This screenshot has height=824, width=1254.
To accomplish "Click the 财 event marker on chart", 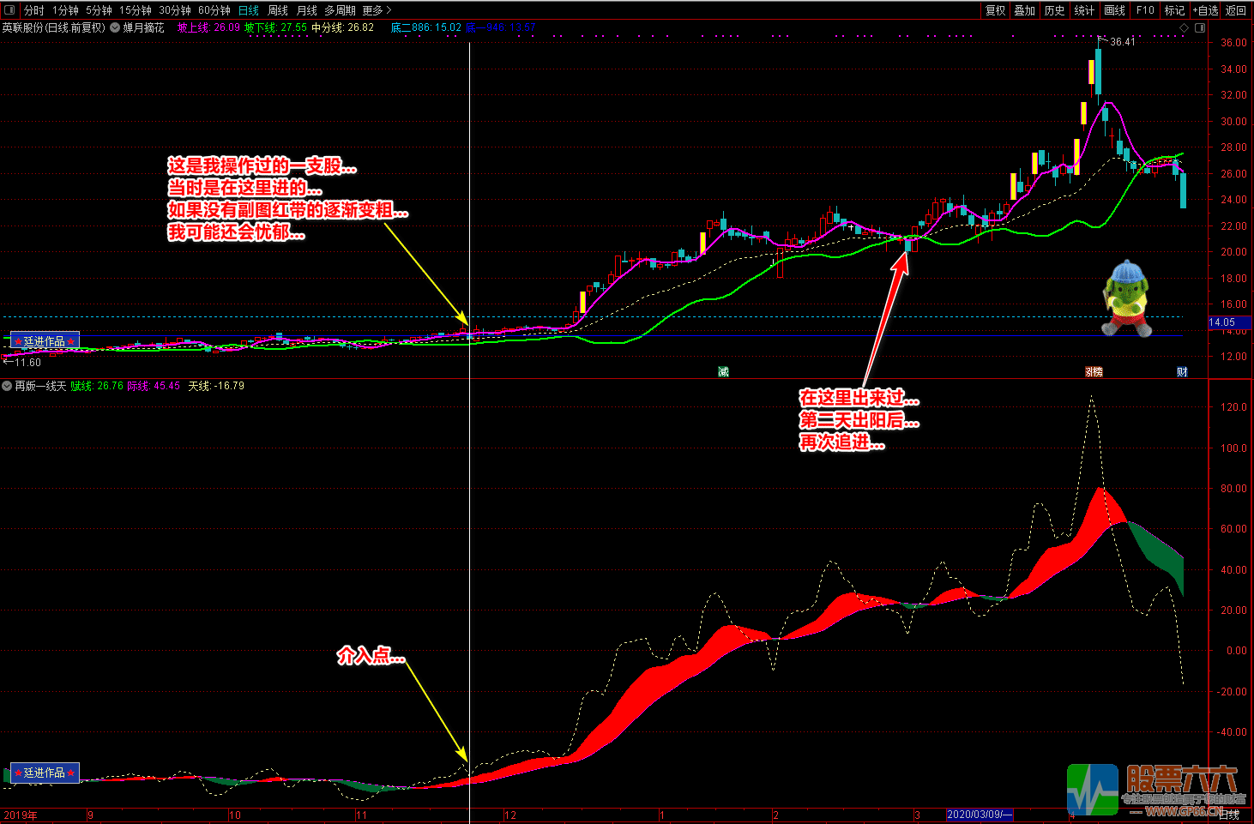I will 1182,371.
